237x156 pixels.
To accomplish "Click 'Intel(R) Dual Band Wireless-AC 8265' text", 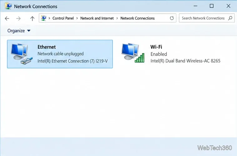I will click(186, 61).
